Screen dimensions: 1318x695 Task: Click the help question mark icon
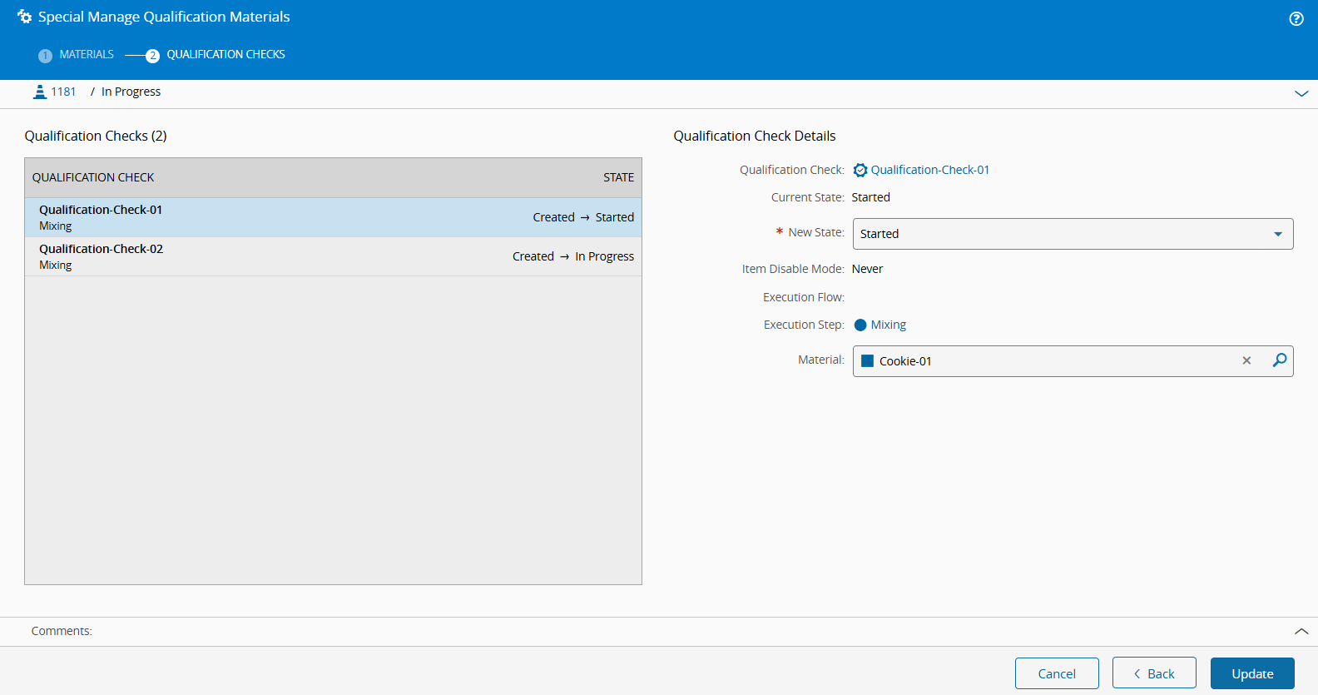tap(1296, 18)
